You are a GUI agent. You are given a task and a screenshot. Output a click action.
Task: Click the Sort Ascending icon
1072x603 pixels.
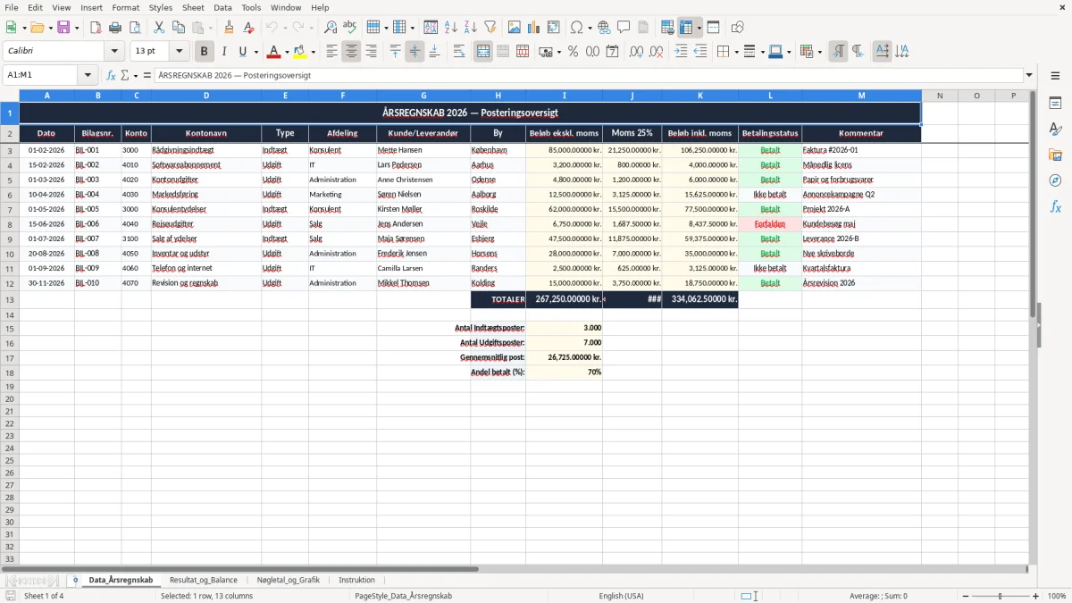(451, 28)
